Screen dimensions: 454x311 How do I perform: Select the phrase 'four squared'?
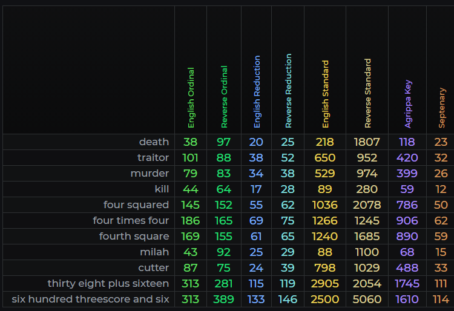(x=136, y=205)
